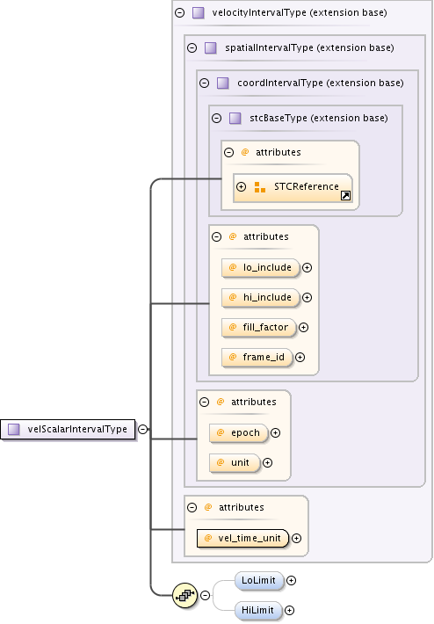Collapse the stcBaseType extension base

tap(217, 118)
